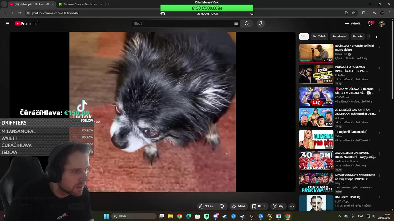Open a new browser tab
394x221 pixels.
[x=109, y=4]
